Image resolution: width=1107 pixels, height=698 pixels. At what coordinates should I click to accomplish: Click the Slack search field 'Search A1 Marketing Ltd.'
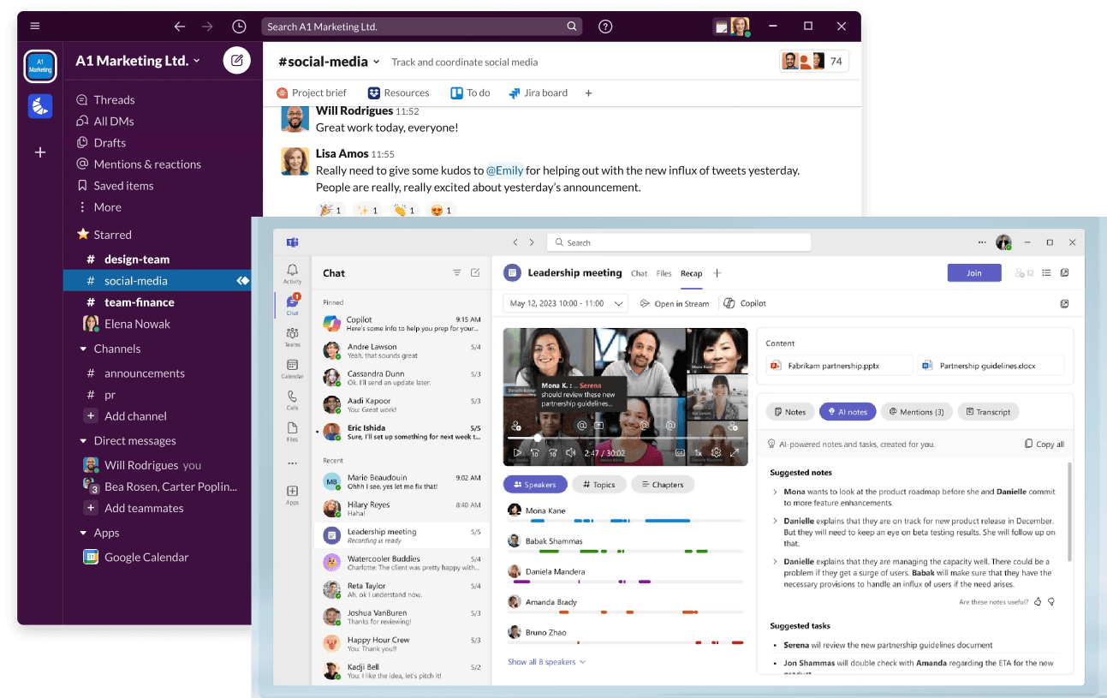tap(421, 27)
